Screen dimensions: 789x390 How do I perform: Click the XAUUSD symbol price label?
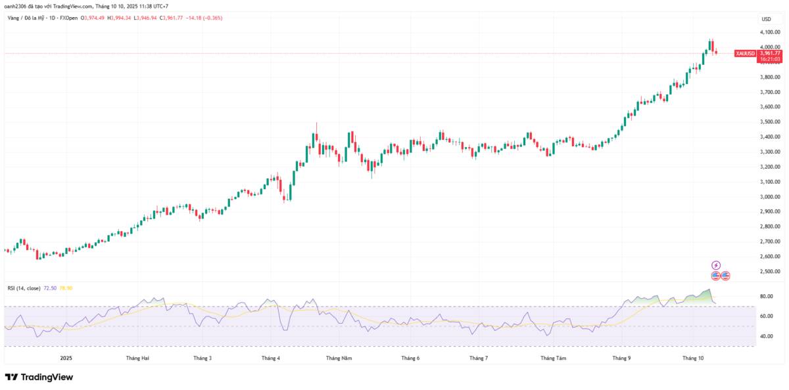[x=744, y=53]
